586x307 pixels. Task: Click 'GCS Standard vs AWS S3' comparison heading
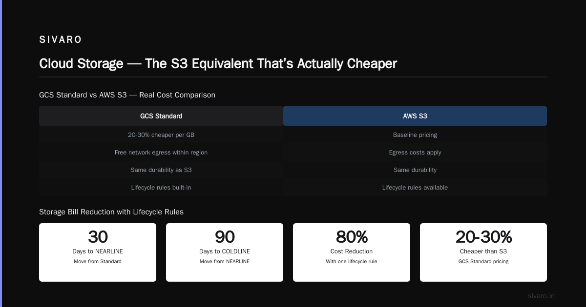click(127, 95)
